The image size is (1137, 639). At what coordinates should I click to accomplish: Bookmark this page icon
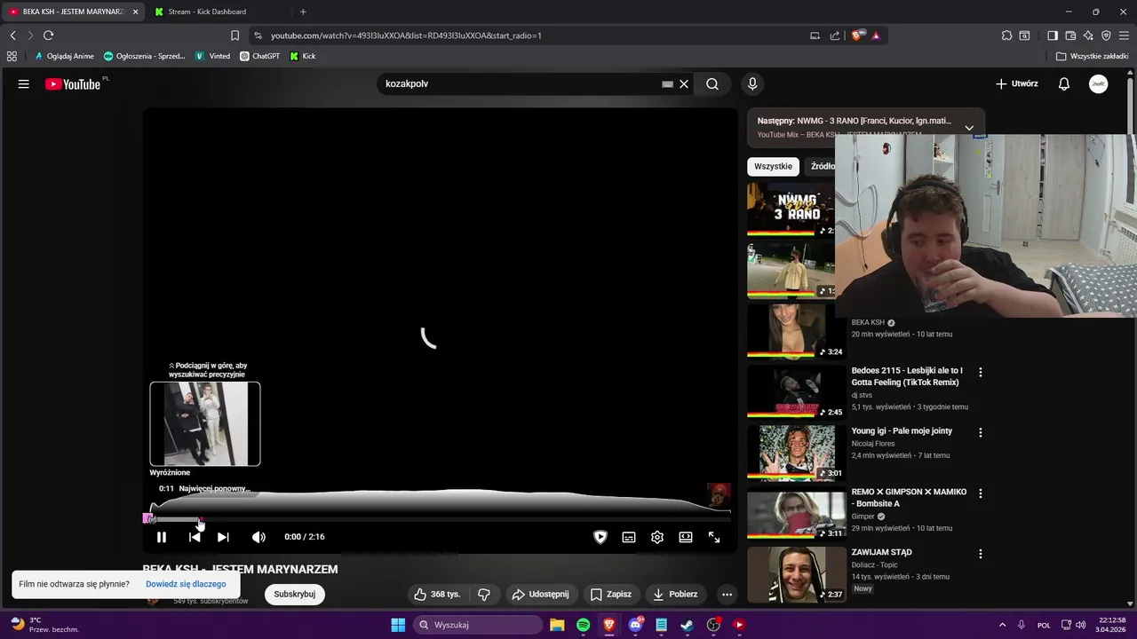(235, 35)
